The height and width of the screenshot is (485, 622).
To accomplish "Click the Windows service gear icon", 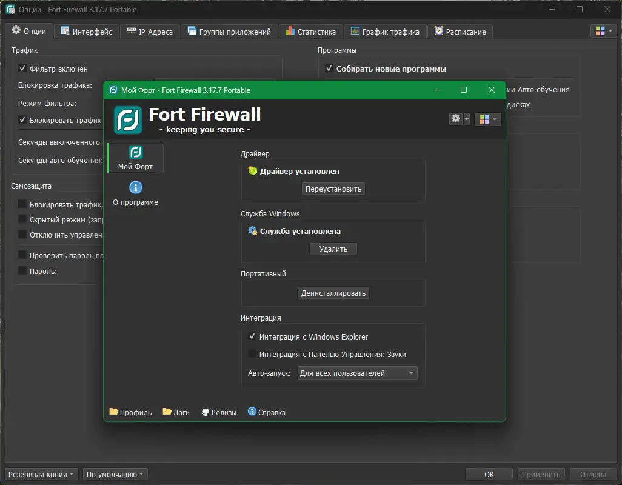I will click(253, 231).
